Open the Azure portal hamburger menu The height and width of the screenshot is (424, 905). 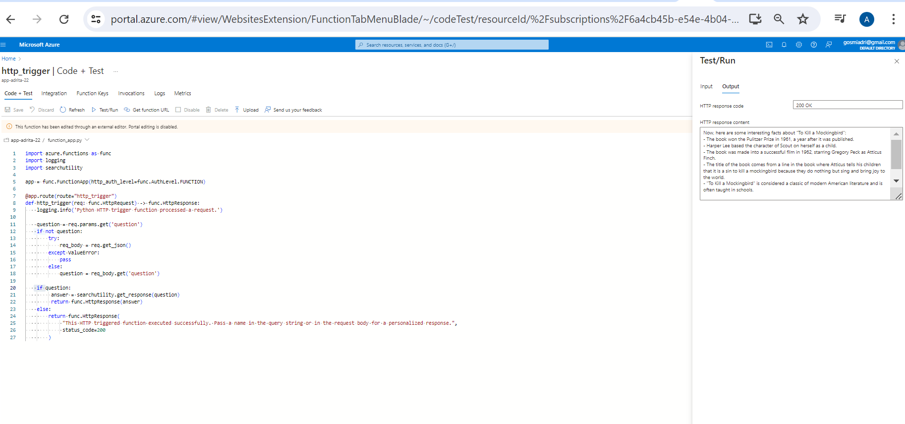[3, 45]
